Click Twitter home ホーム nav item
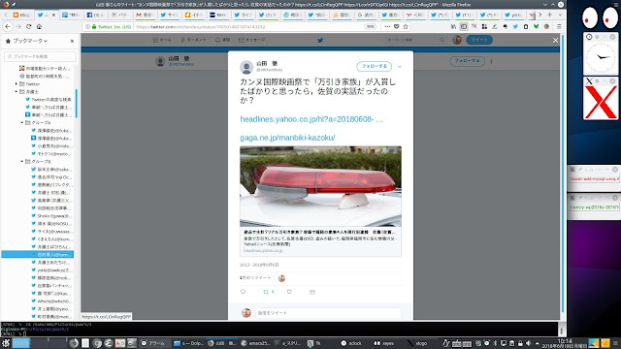This screenshot has width=621, height=349. 162,40
